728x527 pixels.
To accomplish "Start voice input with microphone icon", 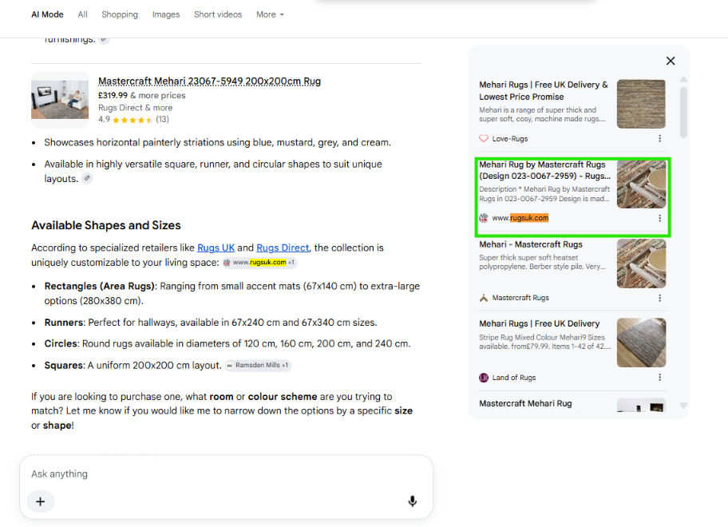I will (x=412, y=501).
